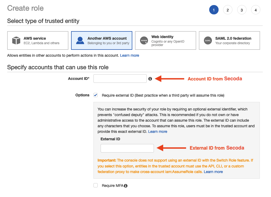Viewport: 271px width, 197px height.
Task: Go to wizard step 1 circle
Action: 214,10
